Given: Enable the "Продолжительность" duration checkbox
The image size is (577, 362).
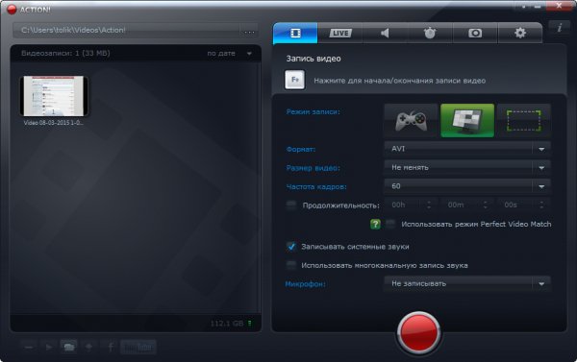Looking at the screenshot, I should [291, 205].
